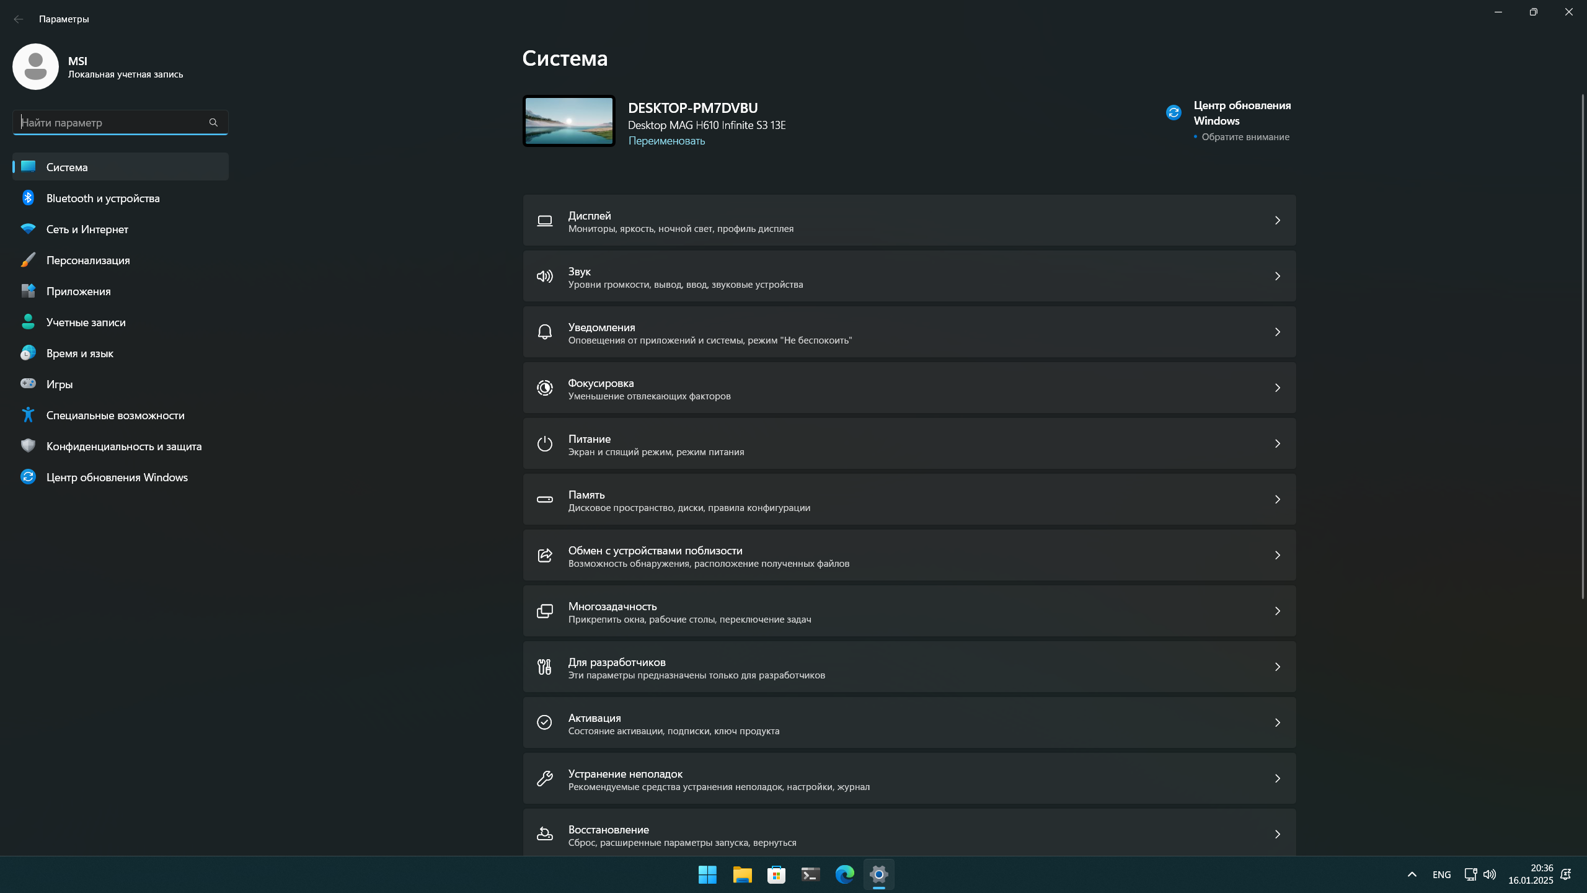Click the Многозадачность windows icon
The height and width of the screenshot is (893, 1587).
click(545, 611)
